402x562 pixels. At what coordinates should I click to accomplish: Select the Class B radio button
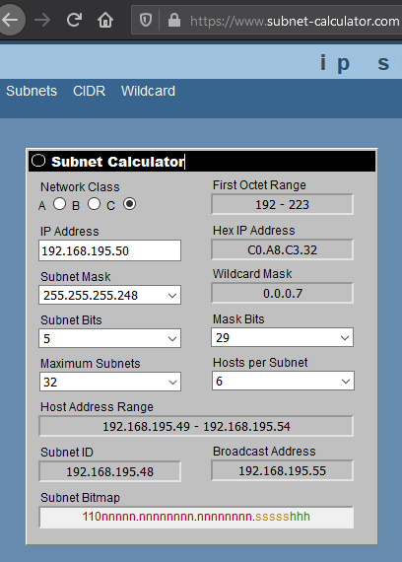pos(94,204)
